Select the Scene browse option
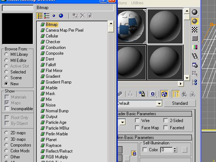The height and width of the screenshot is (162, 216). pyautogui.click(x=6, y=78)
